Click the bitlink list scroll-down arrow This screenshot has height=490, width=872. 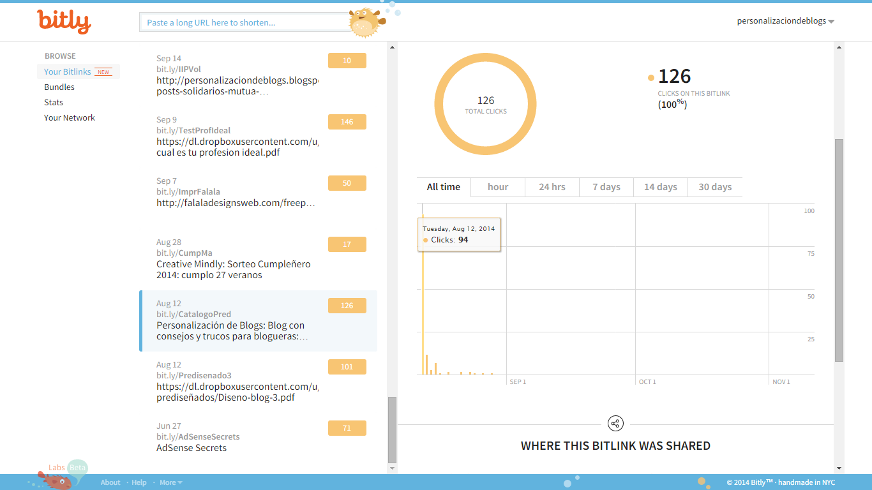pyautogui.click(x=392, y=468)
